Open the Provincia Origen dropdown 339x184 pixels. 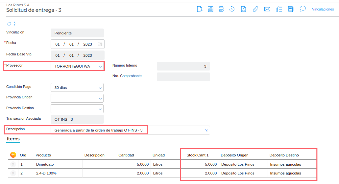coord(100,98)
